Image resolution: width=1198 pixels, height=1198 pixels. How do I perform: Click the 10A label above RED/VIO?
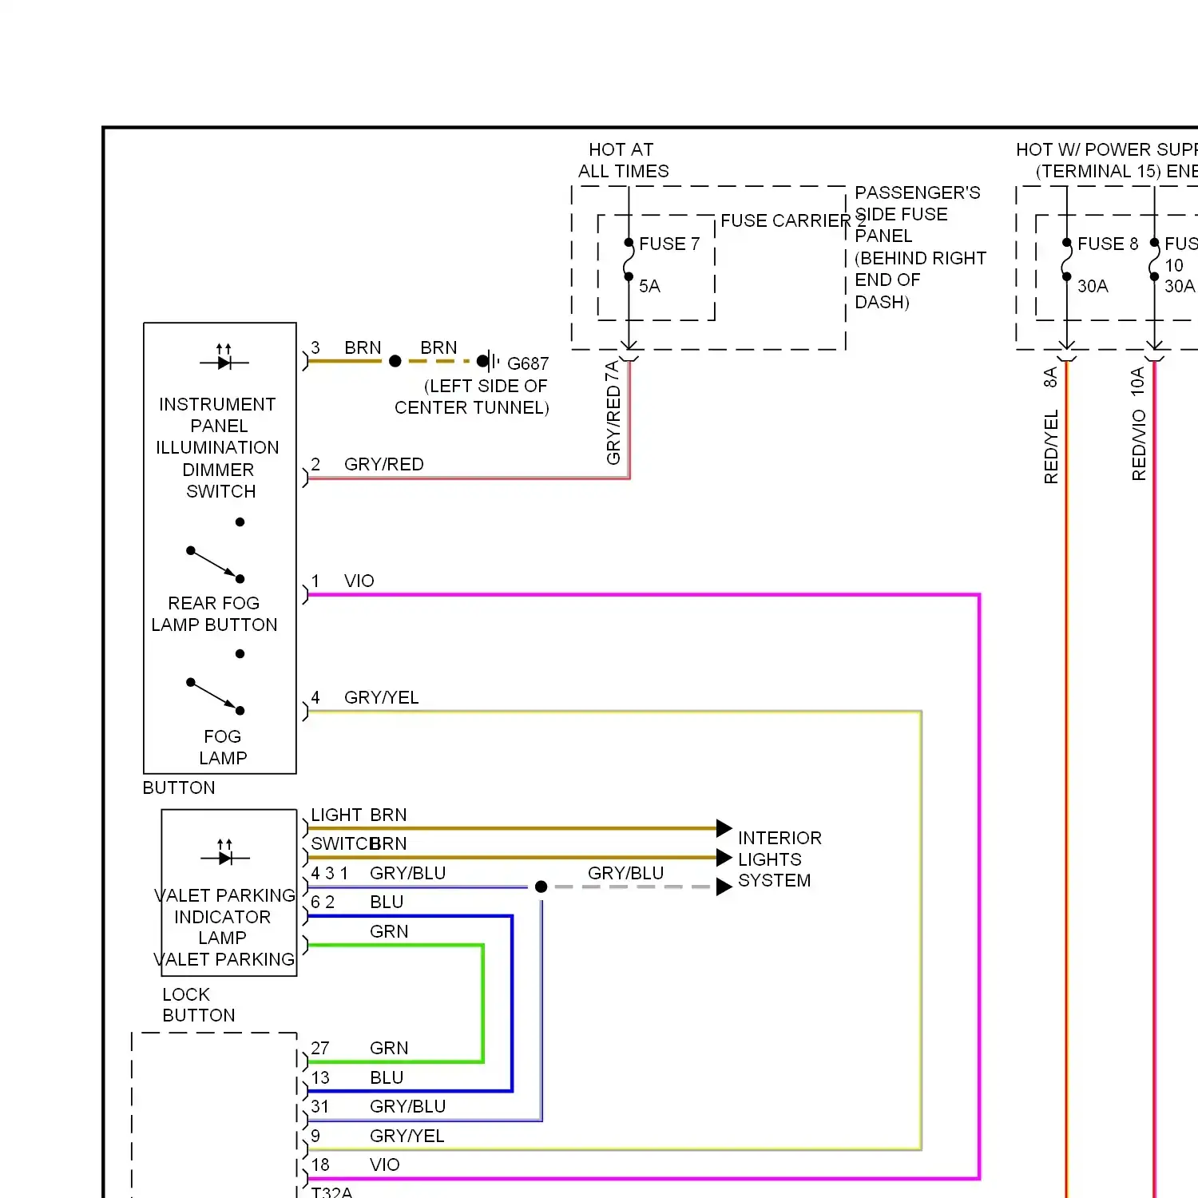[1139, 382]
